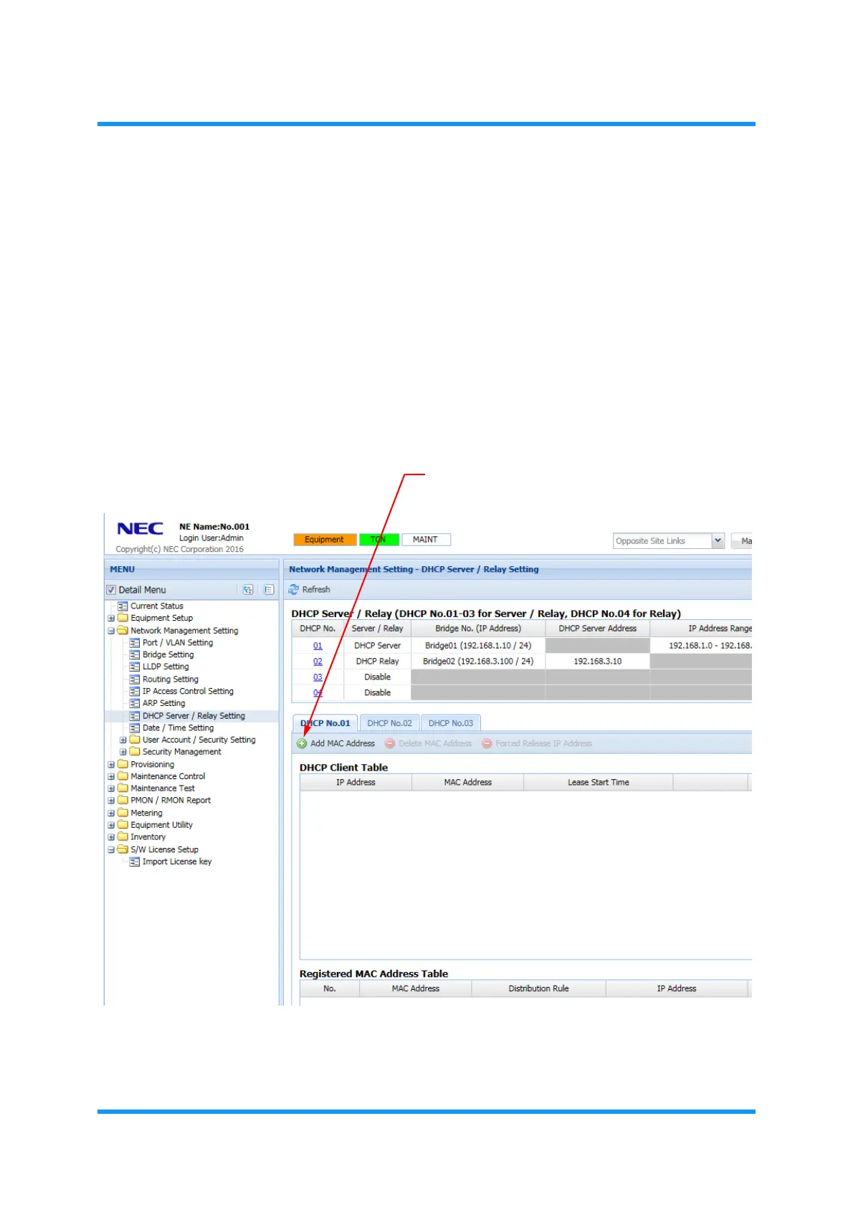The image size is (853, 1207).
Task: Click the Import License key page icon
Action: (x=134, y=862)
